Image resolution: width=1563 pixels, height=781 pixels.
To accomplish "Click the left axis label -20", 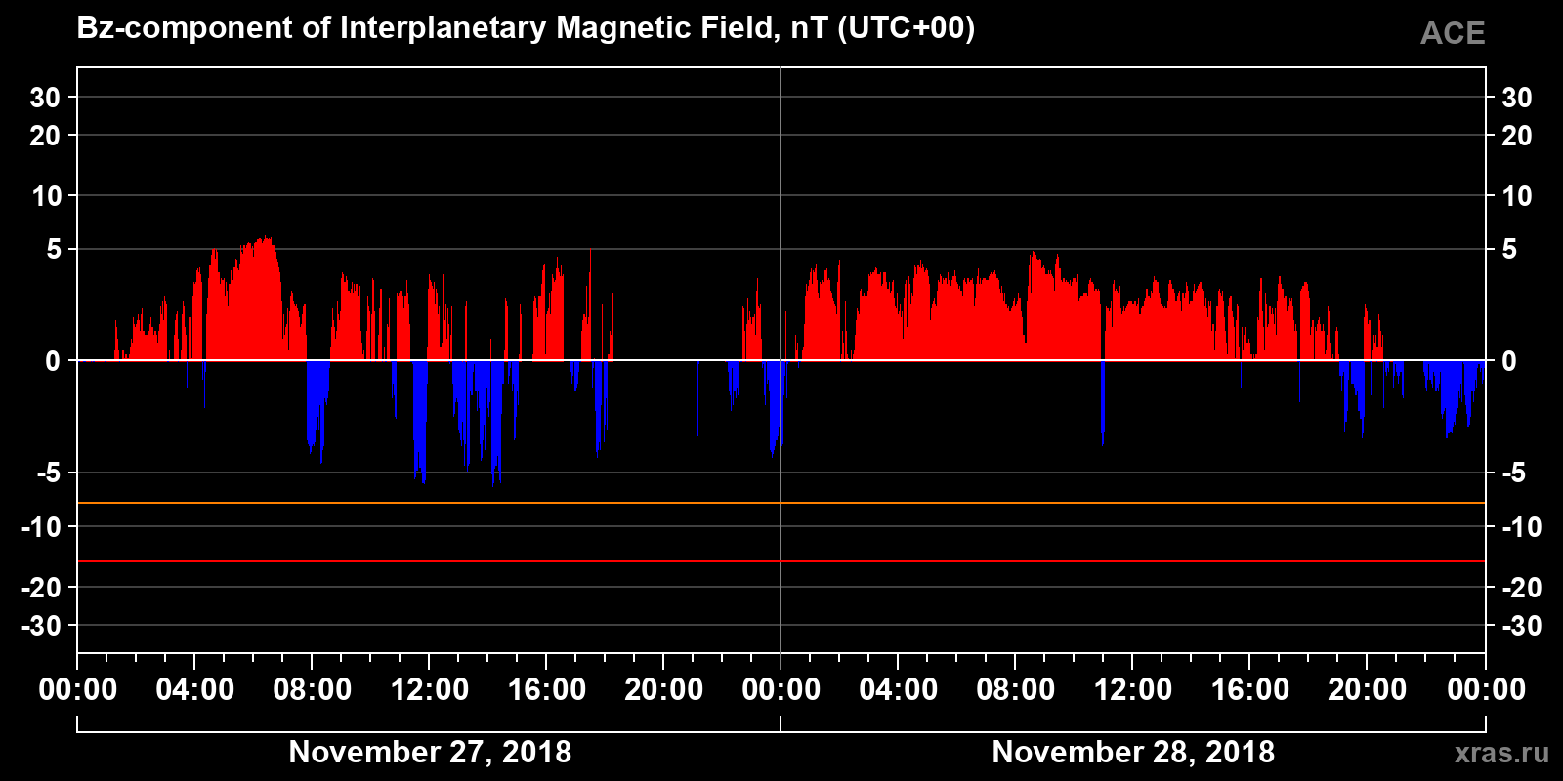I will [x=41, y=588].
